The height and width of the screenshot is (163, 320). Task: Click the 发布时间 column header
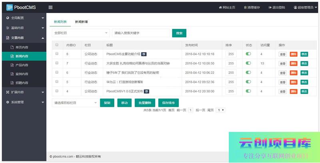point(191,45)
